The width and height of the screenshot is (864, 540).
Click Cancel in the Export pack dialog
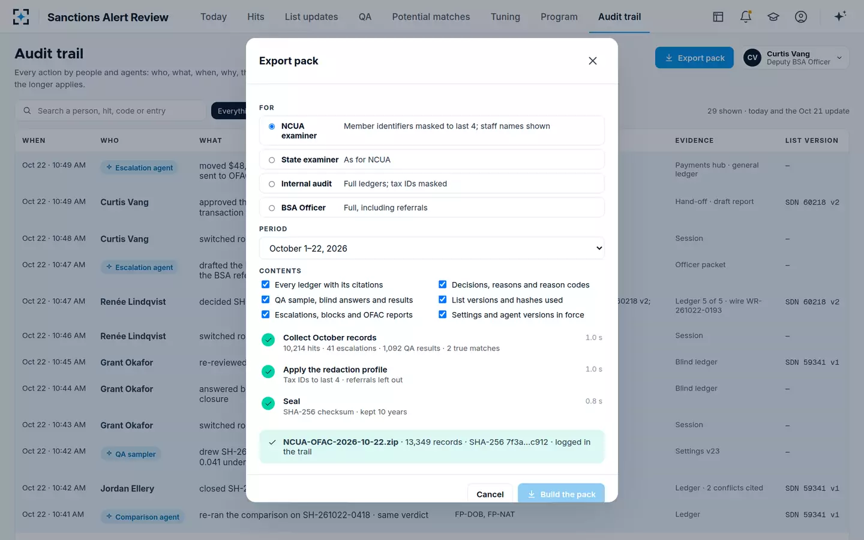(x=490, y=494)
